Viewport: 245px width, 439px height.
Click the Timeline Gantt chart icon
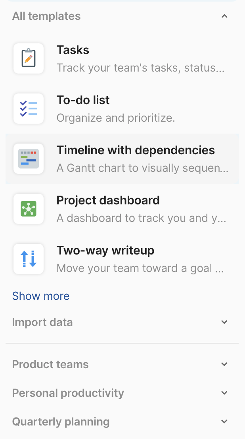(x=29, y=159)
